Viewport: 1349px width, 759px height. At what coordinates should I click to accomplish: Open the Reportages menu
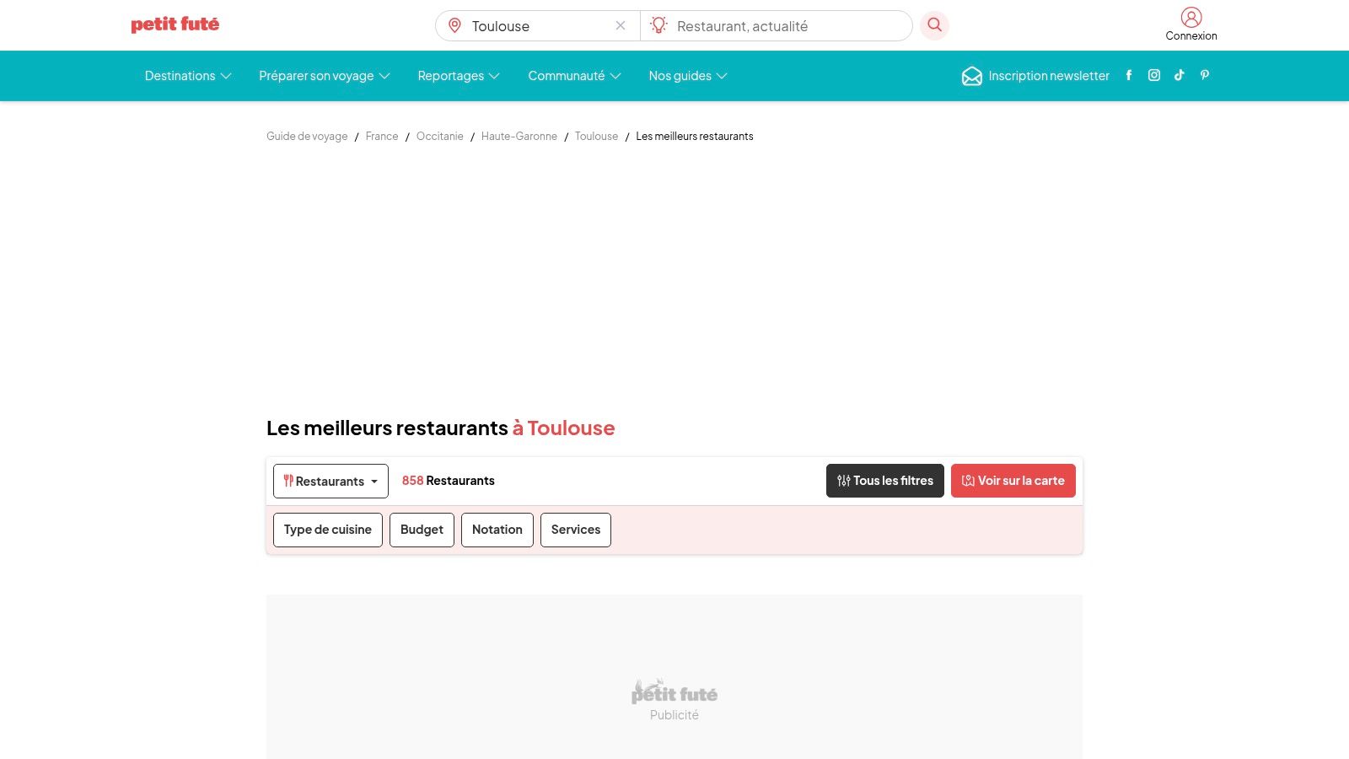click(x=459, y=76)
